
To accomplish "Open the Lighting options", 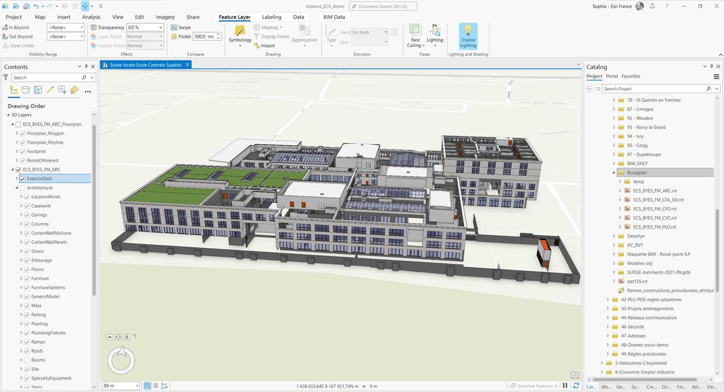I will pyautogui.click(x=434, y=36).
